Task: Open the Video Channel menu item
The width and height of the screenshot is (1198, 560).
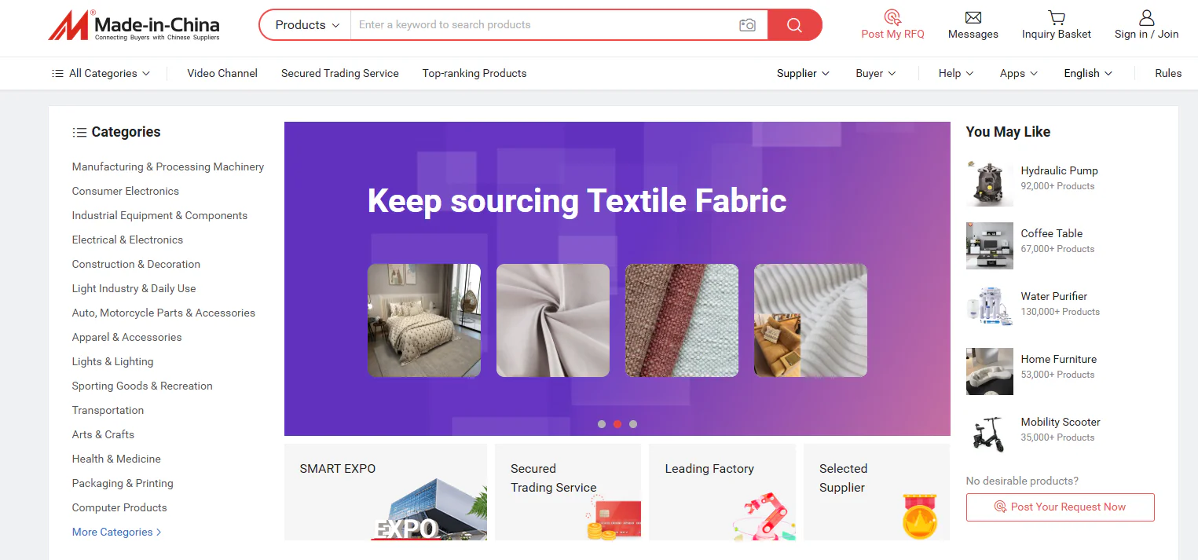Action: tap(222, 73)
